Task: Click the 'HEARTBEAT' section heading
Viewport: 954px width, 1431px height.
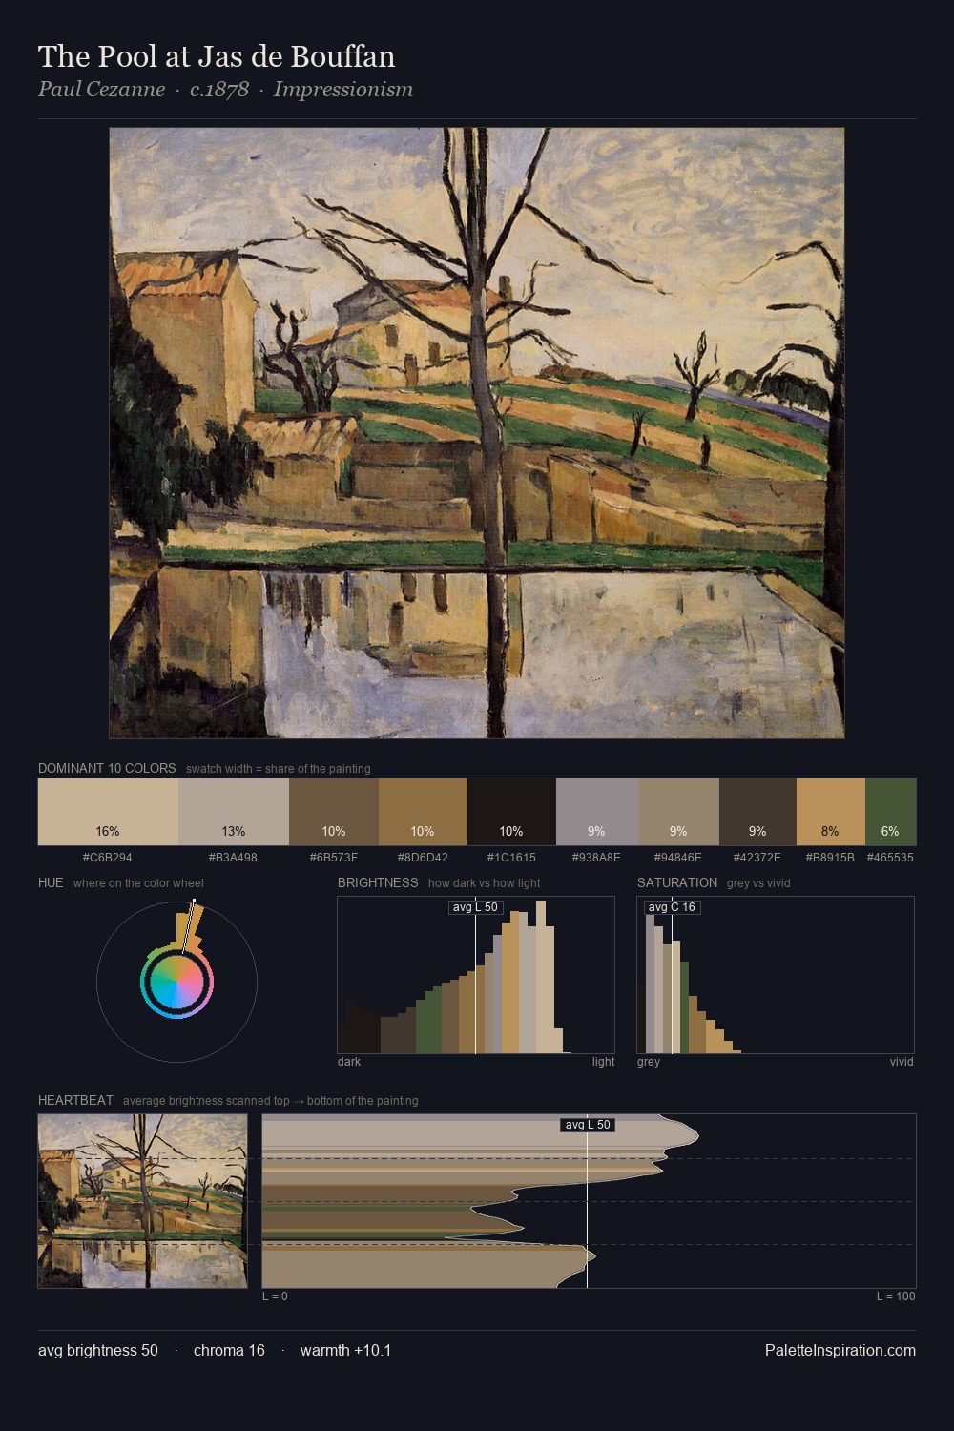Action: click(x=75, y=1100)
